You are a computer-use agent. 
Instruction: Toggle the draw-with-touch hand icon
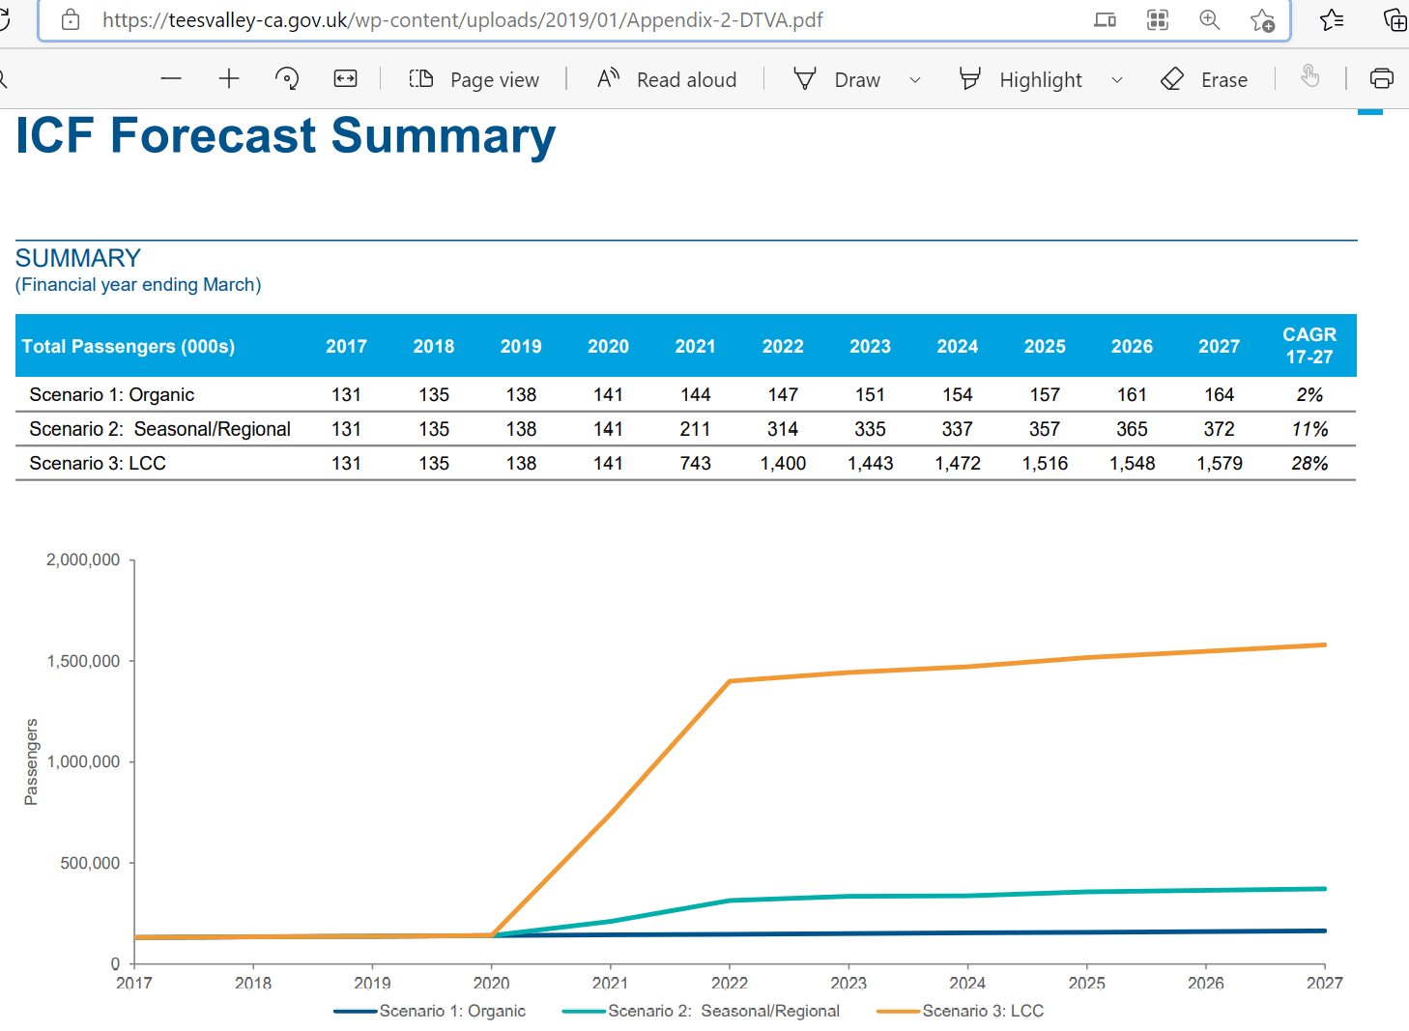tap(1310, 77)
